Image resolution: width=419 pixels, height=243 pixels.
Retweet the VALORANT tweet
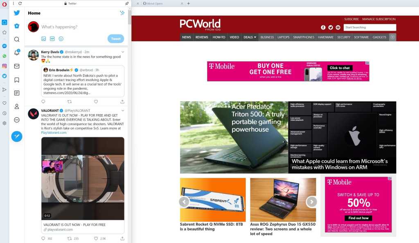click(70, 239)
